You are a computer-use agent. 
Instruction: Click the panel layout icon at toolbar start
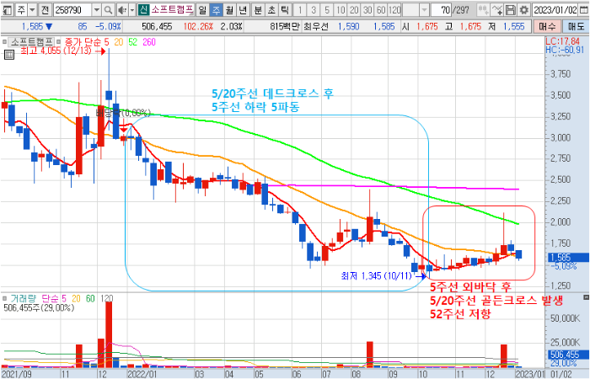click(8, 9)
